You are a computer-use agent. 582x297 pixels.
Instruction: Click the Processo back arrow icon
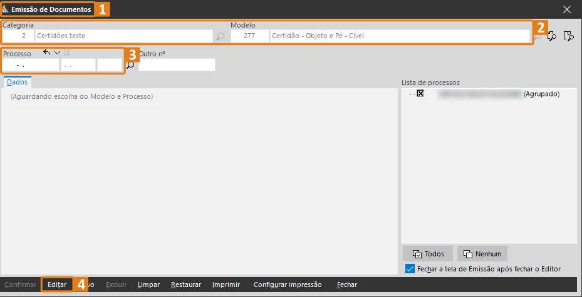pyautogui.click(x=46, y=53)
